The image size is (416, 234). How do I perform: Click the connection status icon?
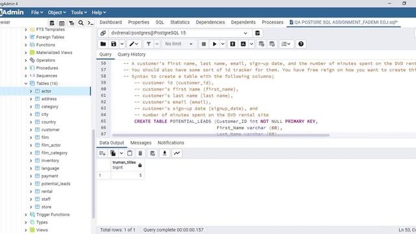click(103, 33)
